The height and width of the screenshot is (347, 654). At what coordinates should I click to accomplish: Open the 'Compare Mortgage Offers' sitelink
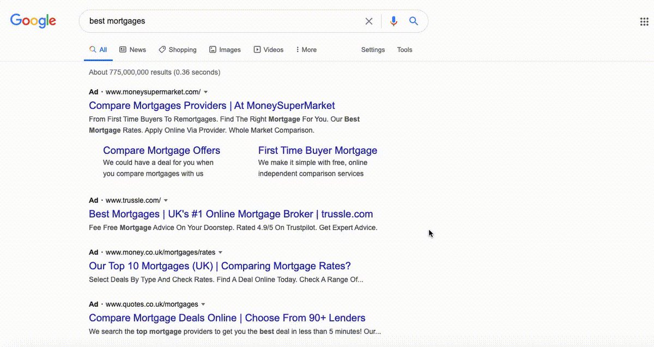[161, 151]
